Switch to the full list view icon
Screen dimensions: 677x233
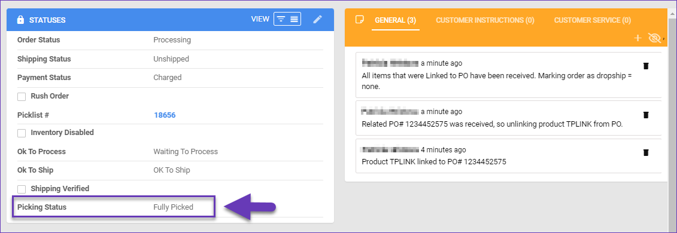click(x=294, y=19)
